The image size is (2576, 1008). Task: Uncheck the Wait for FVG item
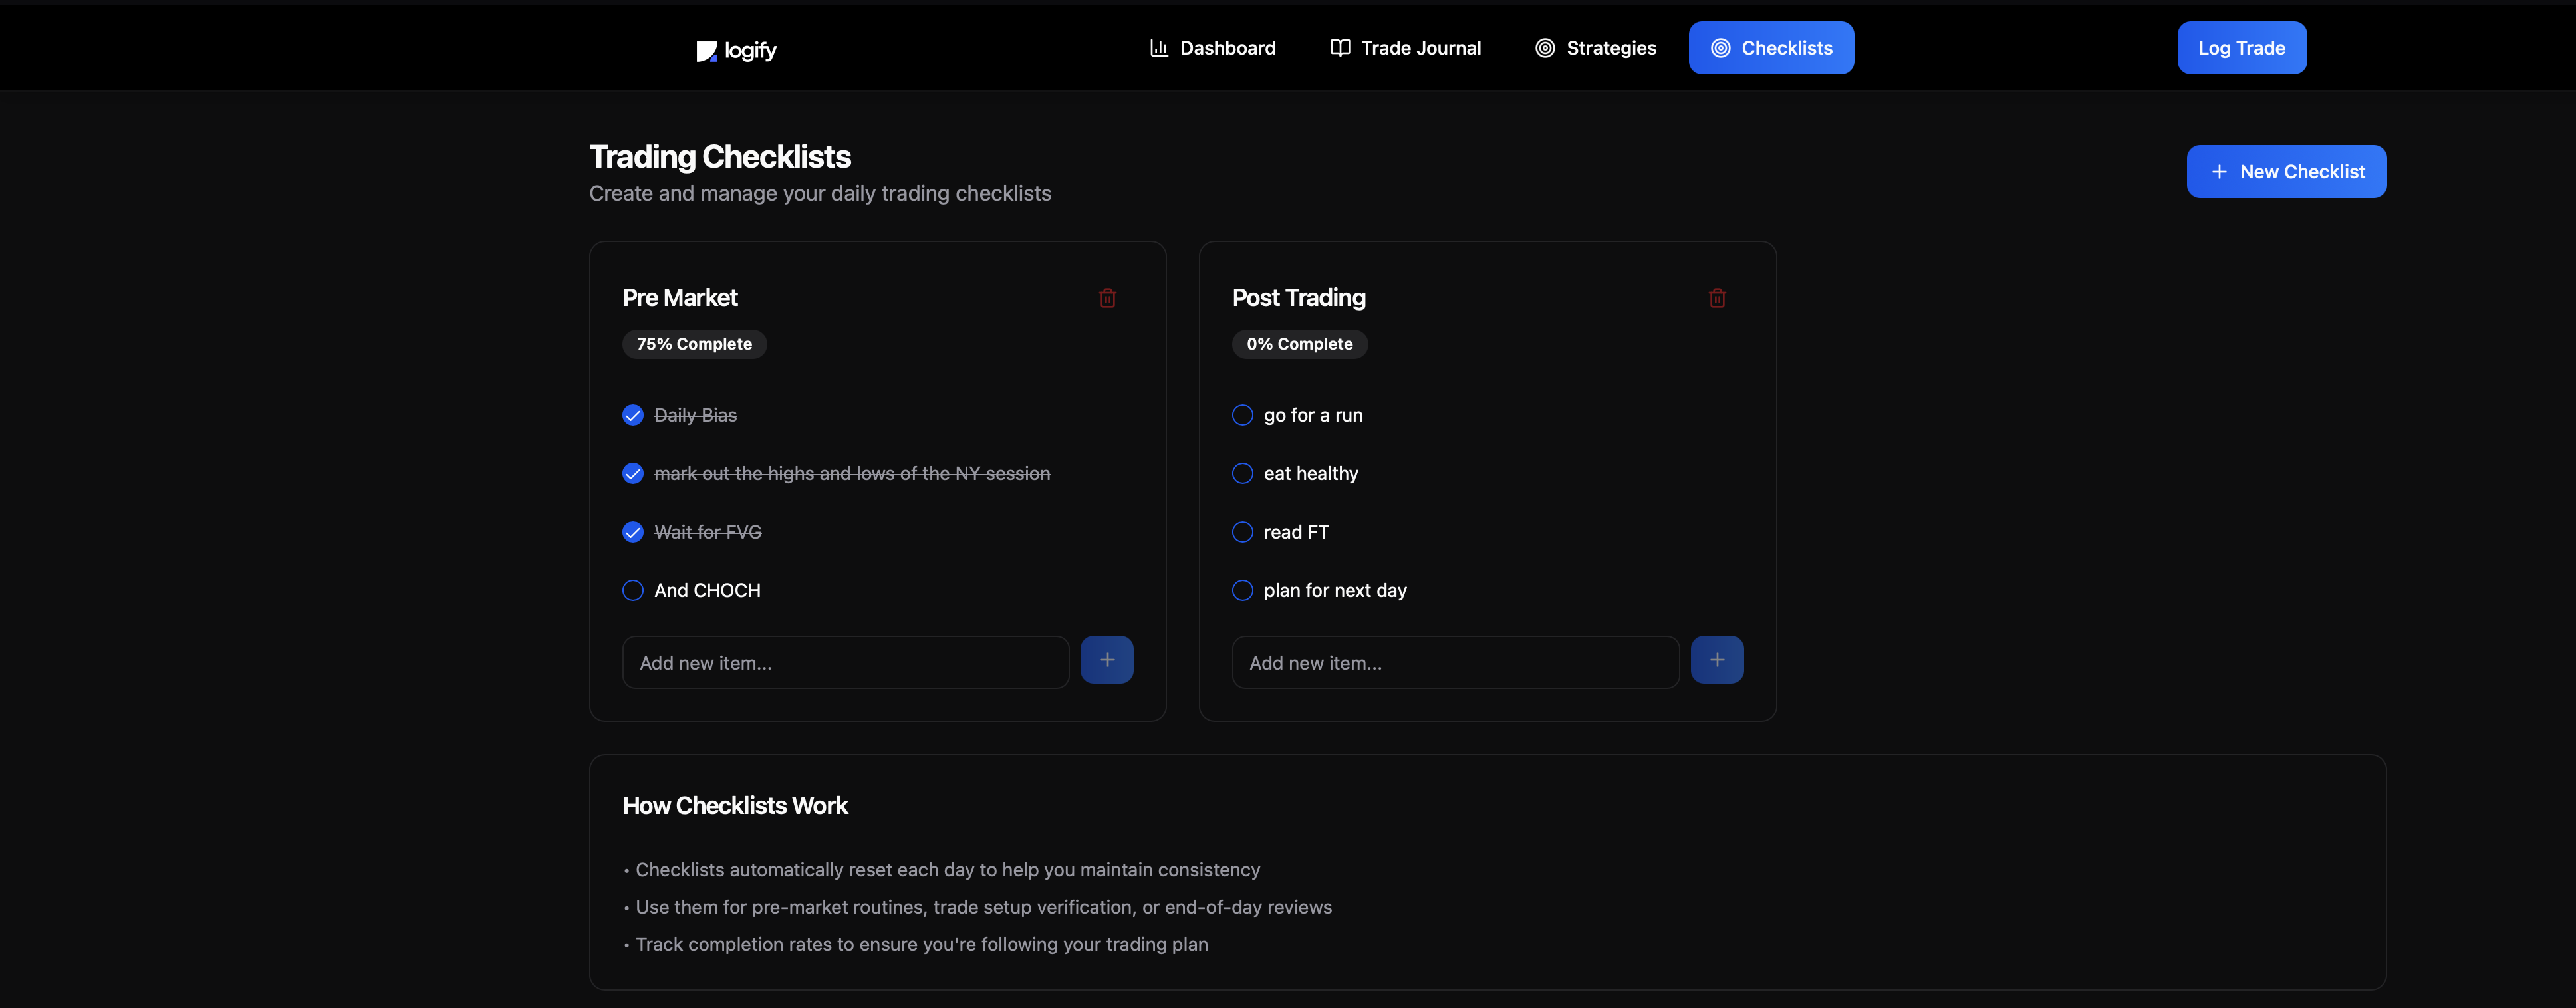[633, 532]
